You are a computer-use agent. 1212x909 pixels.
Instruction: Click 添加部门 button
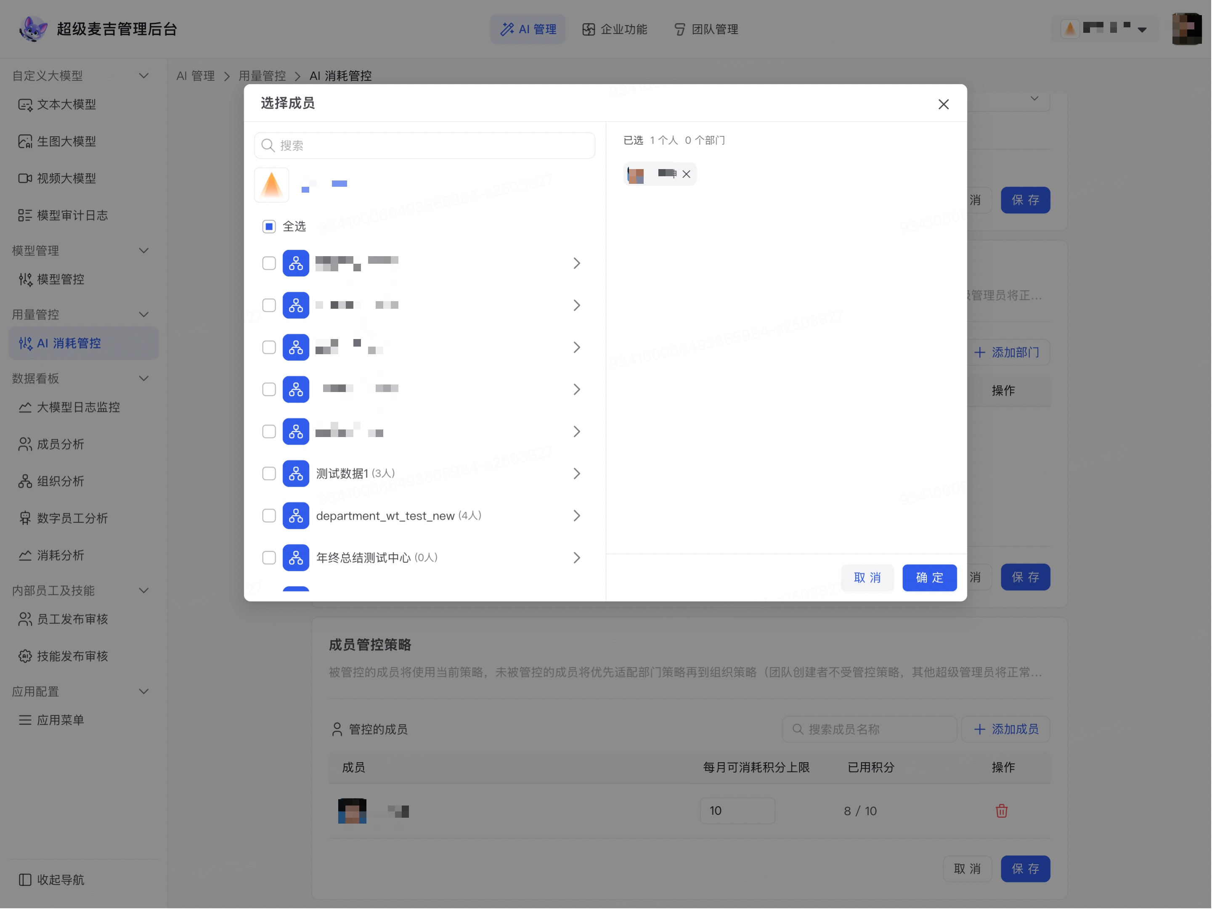pyautogui.click(x=1007, y=352)
